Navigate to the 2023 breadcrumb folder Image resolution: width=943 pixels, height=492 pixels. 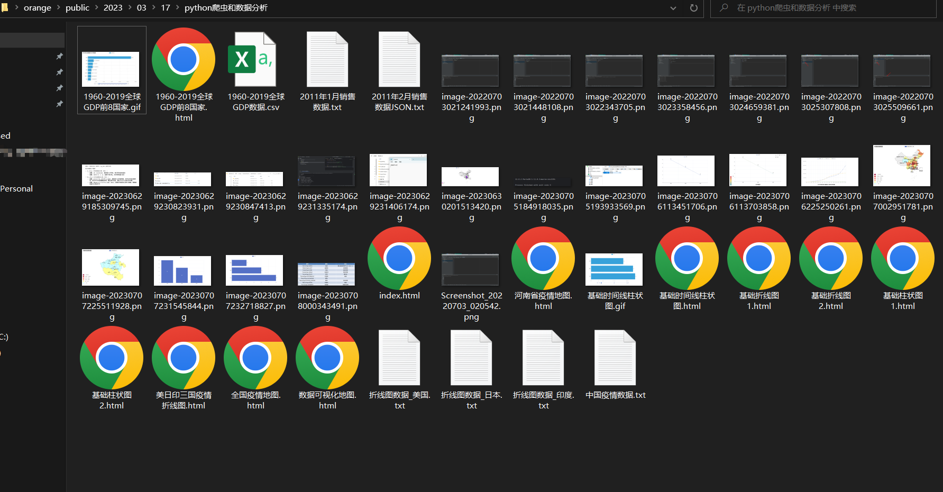(x=113, y=8)
